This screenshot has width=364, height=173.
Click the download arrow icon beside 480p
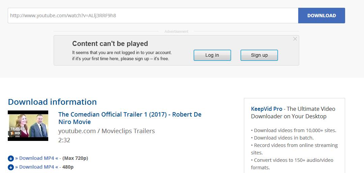coord(11,167)
